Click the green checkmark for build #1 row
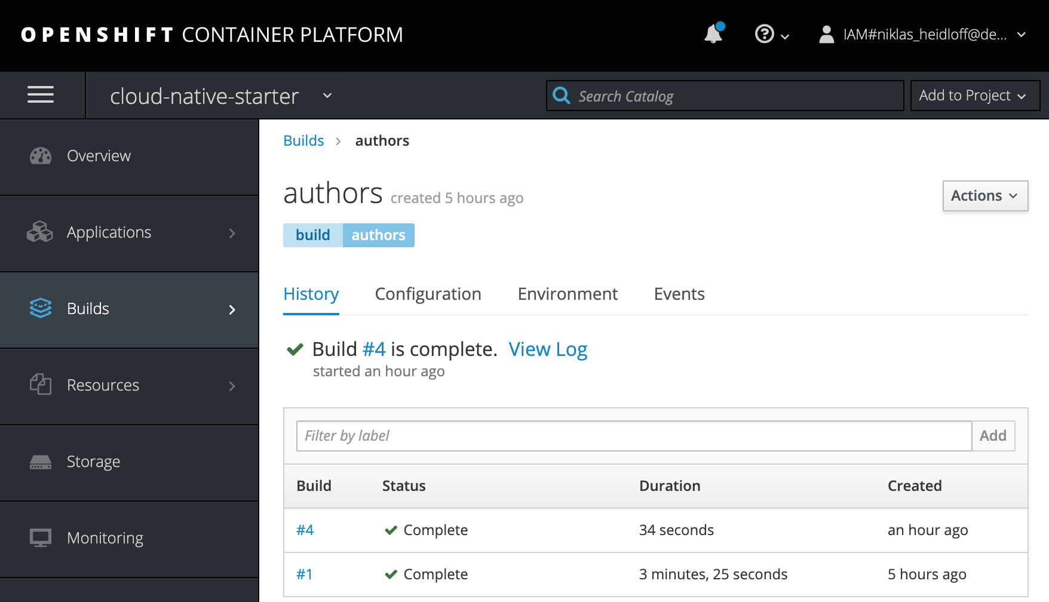1049x602 pixels. [391, 575]
